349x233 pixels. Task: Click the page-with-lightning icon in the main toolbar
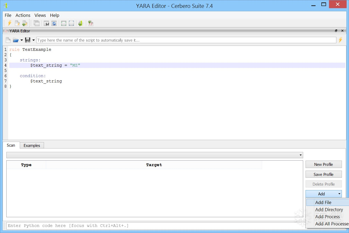(17, 23)
